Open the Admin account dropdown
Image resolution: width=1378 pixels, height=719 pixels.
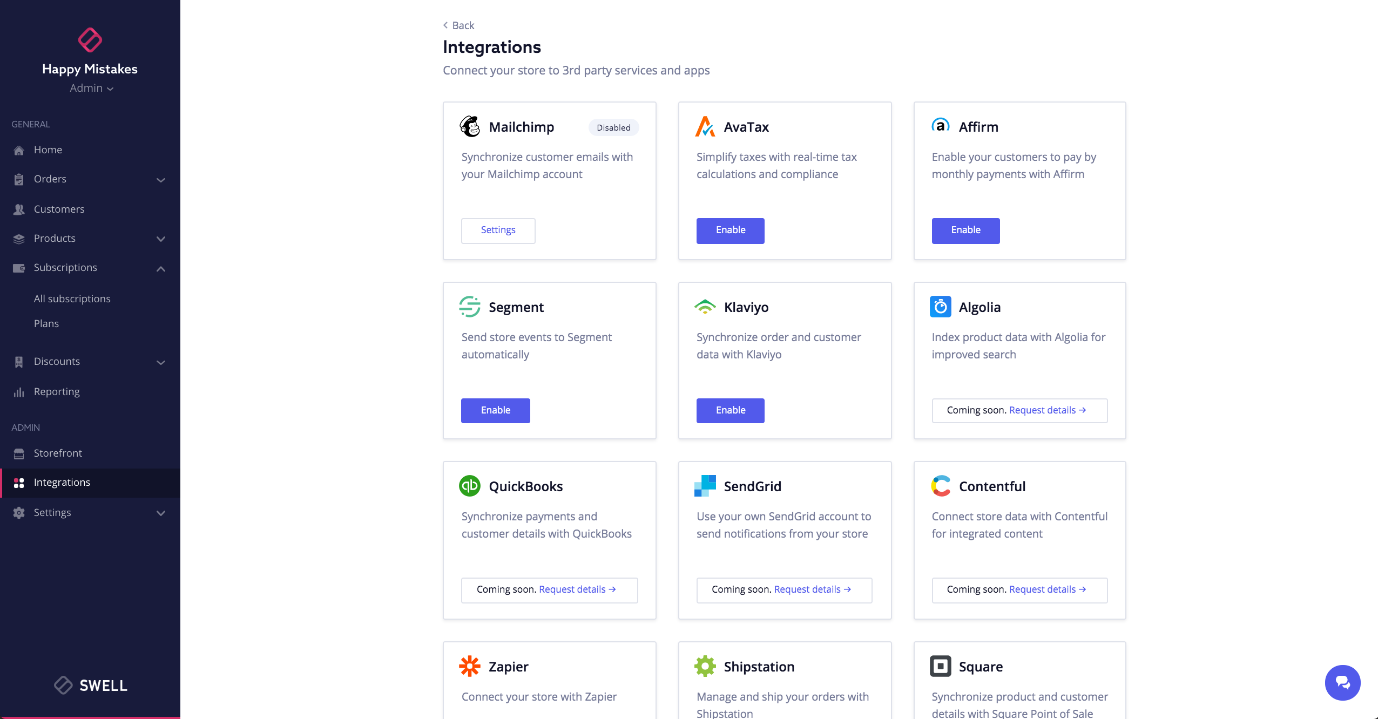91,88
